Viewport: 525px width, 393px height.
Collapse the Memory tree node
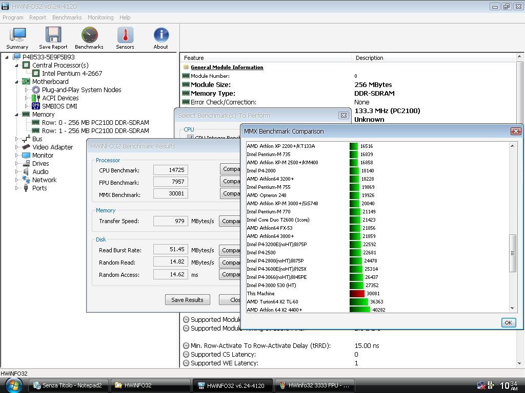coord(17,115)
